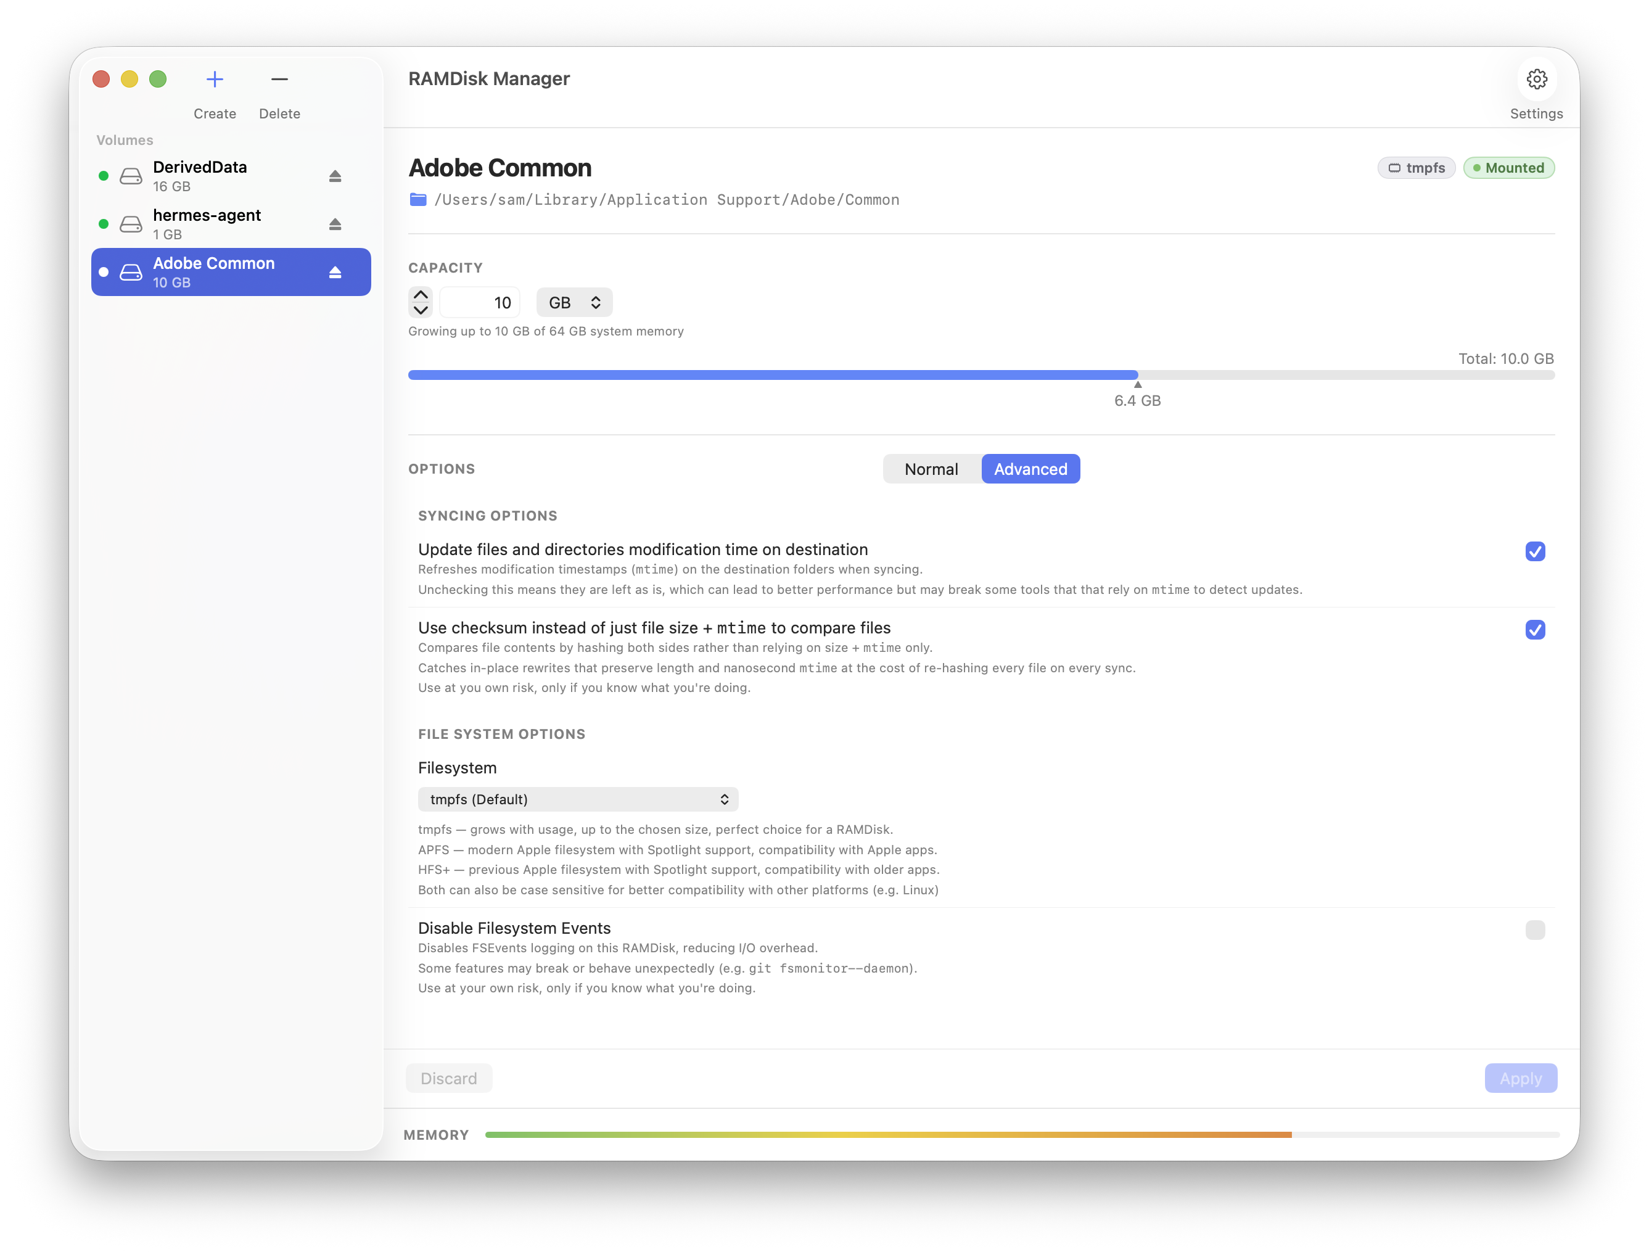Viewport: 1649px width, 1252px height.
Task: Click the Adobe Common title heading
Action: (500, 168)
